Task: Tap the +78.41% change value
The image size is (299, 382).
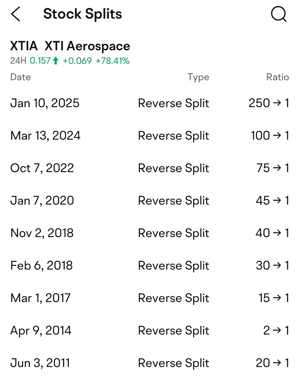Action: click(113, 61)
